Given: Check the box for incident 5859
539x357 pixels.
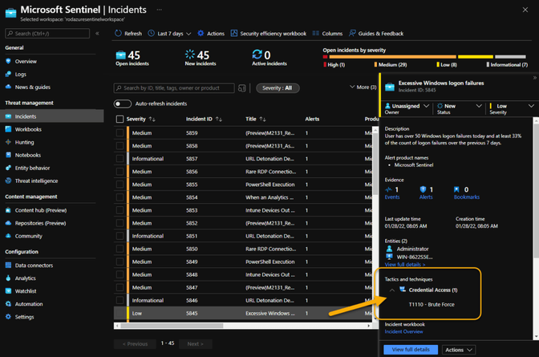Looking at the screenshot, I should click(120, 132).
